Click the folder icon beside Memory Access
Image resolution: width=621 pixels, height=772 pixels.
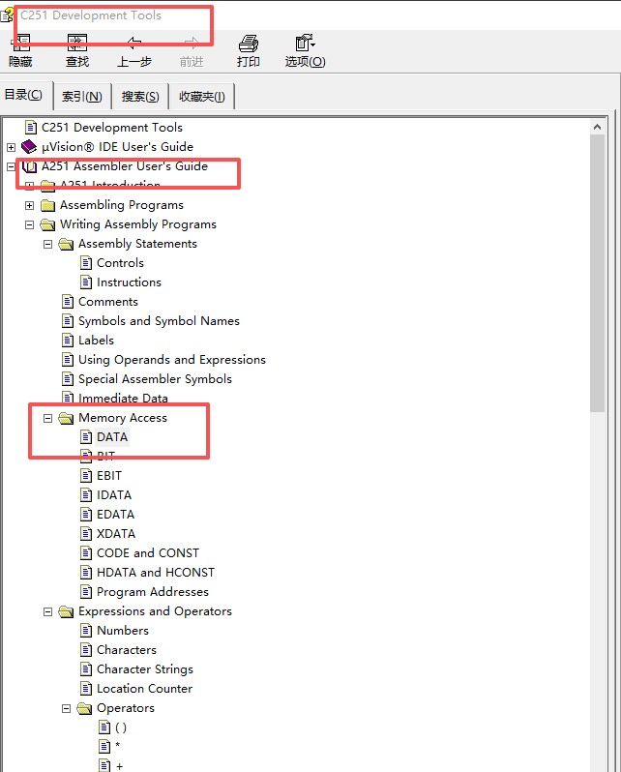click(x=66, y=418)
